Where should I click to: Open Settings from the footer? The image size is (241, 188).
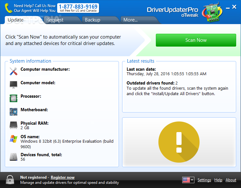204,180
